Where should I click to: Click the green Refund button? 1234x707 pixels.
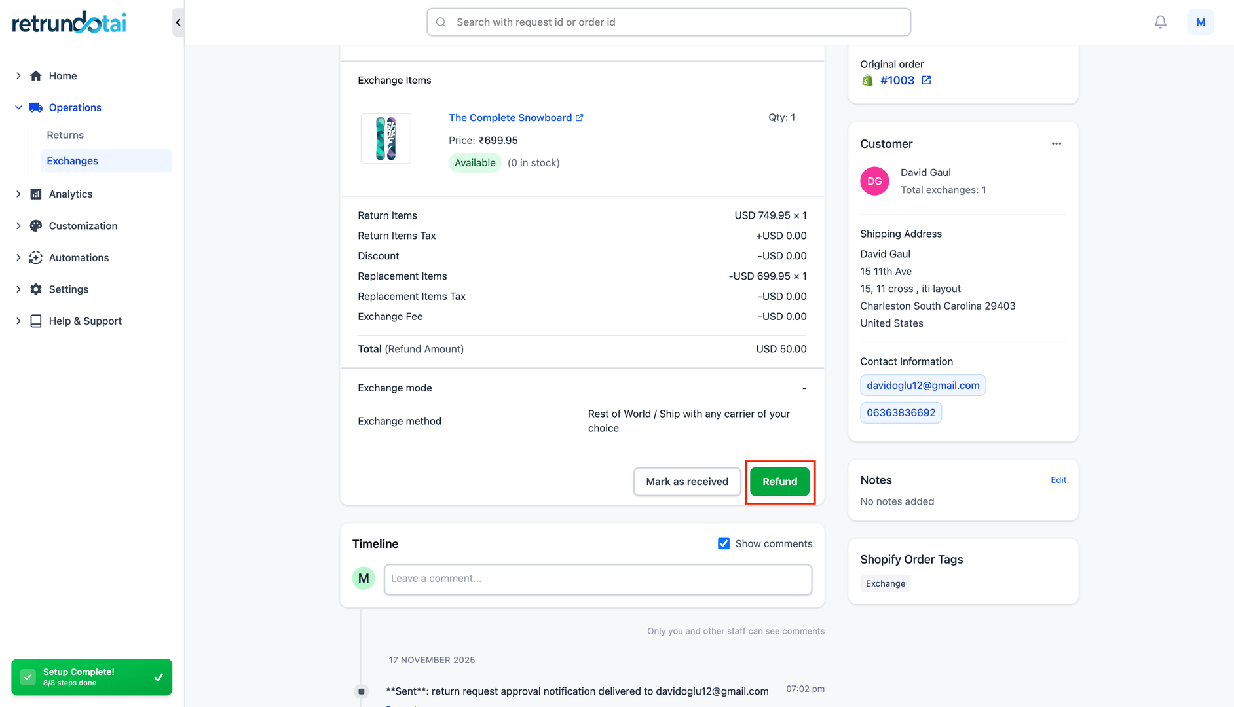(779, 482)
